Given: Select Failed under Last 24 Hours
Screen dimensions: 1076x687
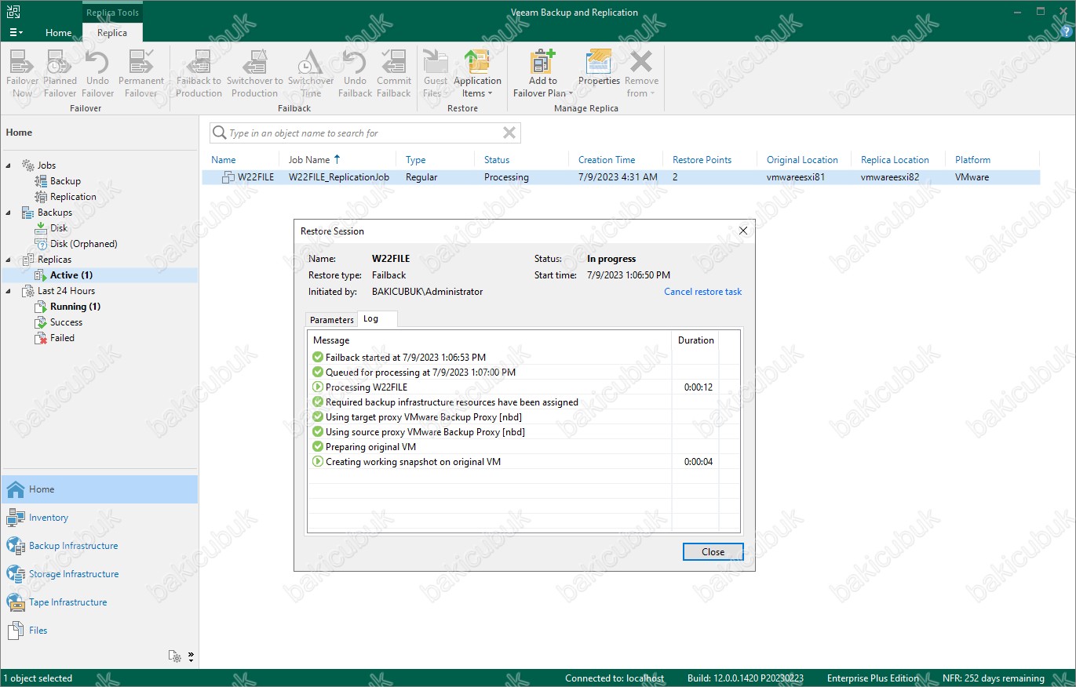Looking at the screenshot, I should pyautogui.click(x=62, y=338).
